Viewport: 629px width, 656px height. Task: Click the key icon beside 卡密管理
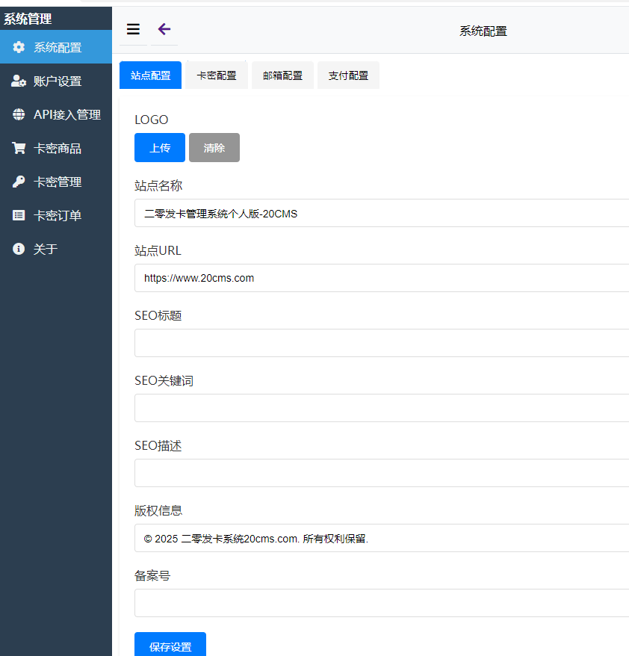pos(19,182)
